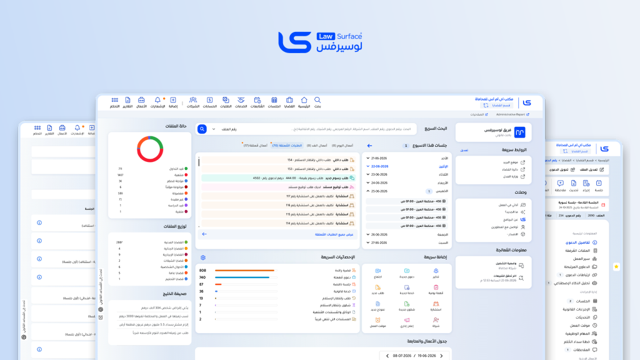Open رقم الملف search type dropdown
The image size is (640, 360).
(224, 129)
